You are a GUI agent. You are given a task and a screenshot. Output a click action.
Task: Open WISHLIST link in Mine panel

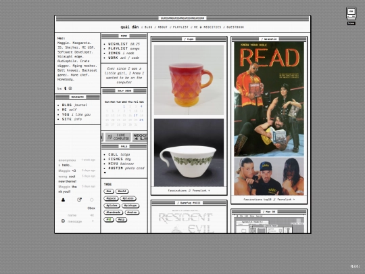124,44
